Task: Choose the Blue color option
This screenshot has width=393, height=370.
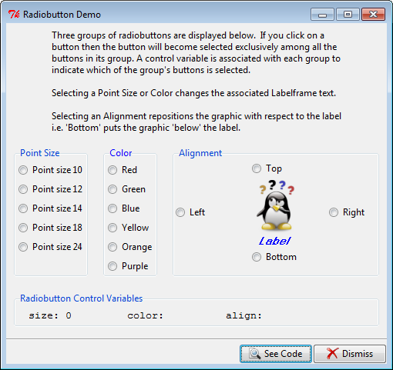Action: (x=124, y=208)
